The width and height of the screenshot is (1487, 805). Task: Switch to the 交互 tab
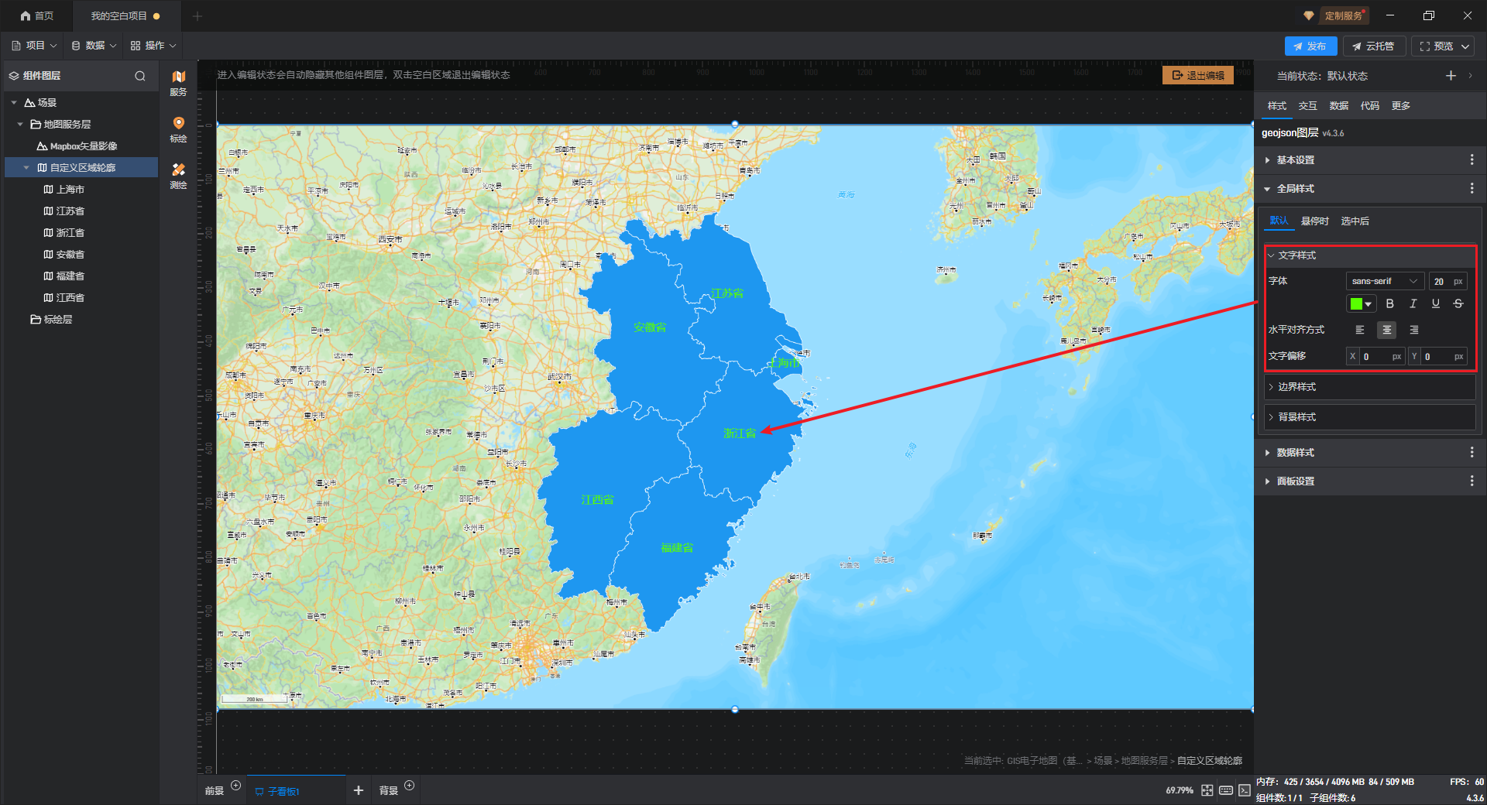tap(1308, 106)
